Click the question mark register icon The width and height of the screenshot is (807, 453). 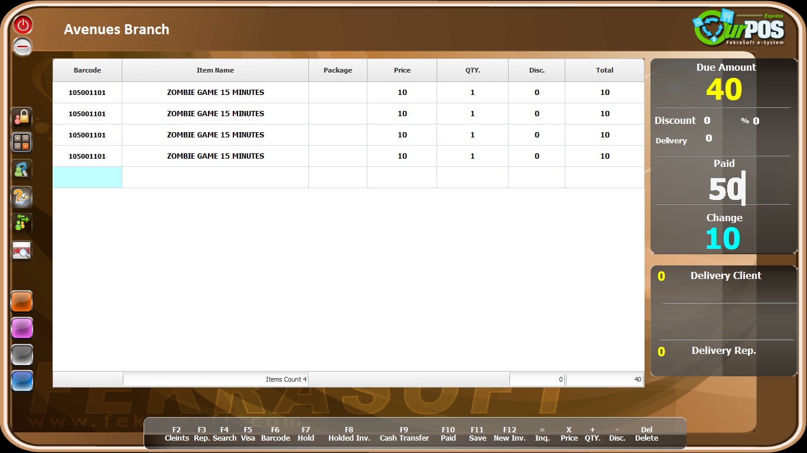pos(22,197)
